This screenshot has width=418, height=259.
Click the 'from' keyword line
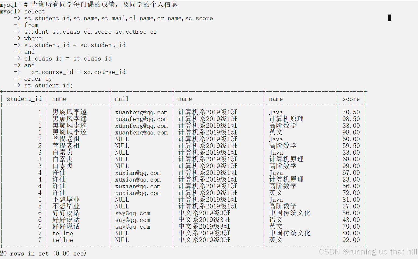[x=31, y=25]
